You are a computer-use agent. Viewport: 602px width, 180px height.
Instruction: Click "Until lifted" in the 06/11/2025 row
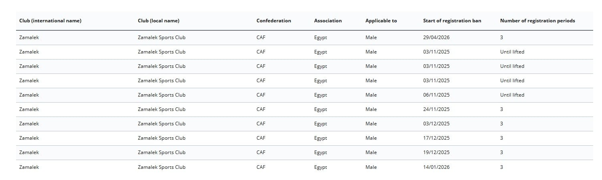point(512,95)
